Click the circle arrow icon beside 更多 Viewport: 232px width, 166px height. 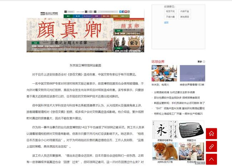[x=204, y=62]
